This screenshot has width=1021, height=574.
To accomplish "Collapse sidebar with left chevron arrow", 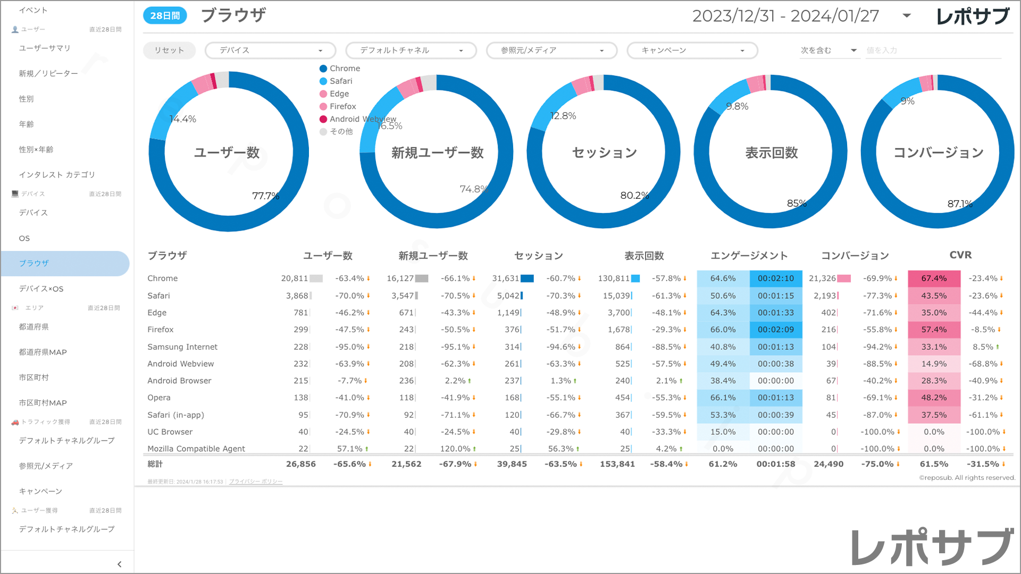I will coord(119,564).
